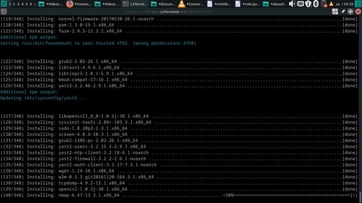The height and width of the screenshot is (203, 362).
Task: Click the 'us' keyboard layout indicator
Action: point(338,4)
